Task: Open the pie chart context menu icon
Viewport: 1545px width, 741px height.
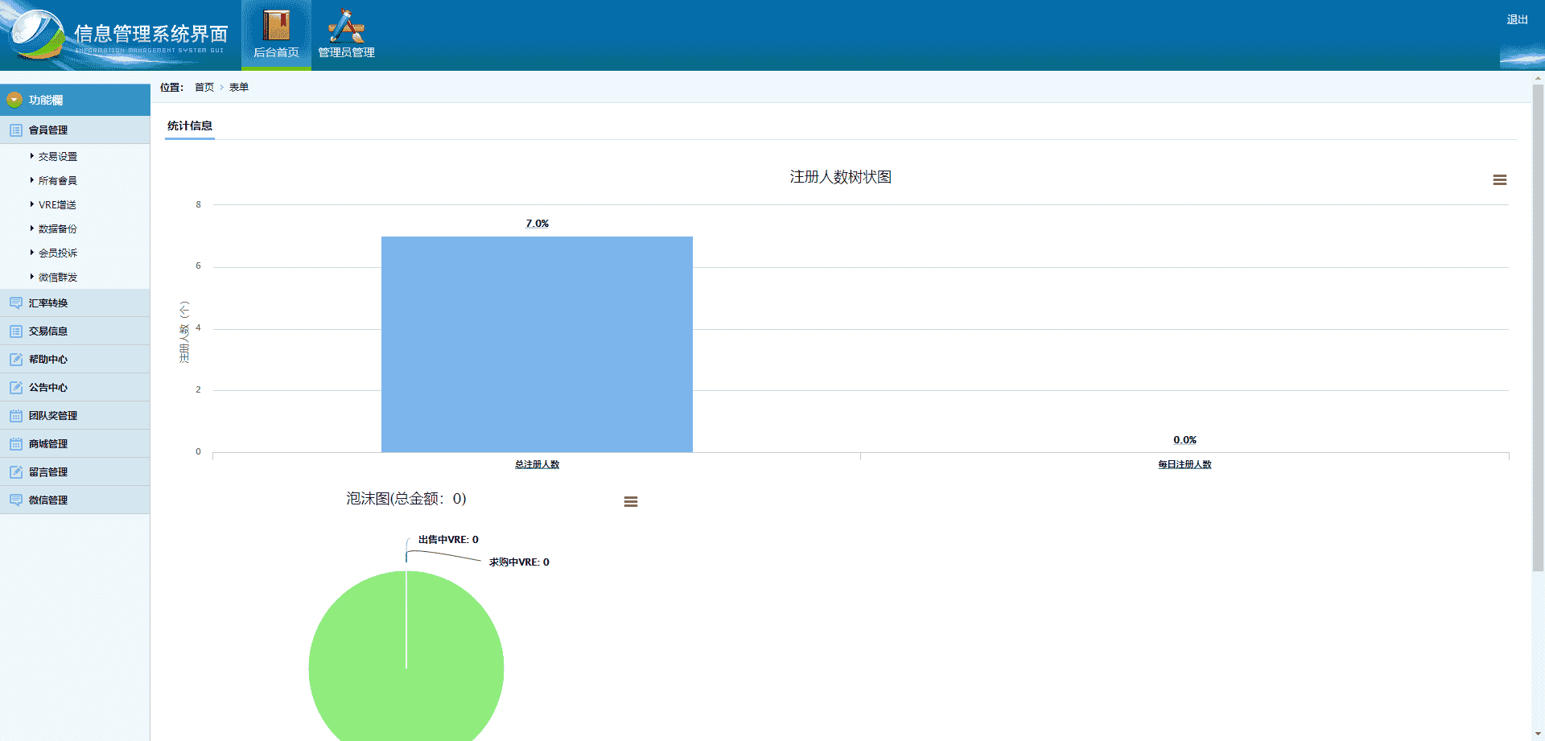Action: (x=630, y=501)
